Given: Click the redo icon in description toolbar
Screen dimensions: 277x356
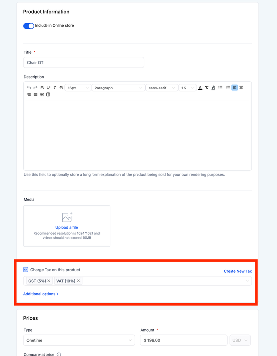Looking at the screenshot, I should [35, 88].
